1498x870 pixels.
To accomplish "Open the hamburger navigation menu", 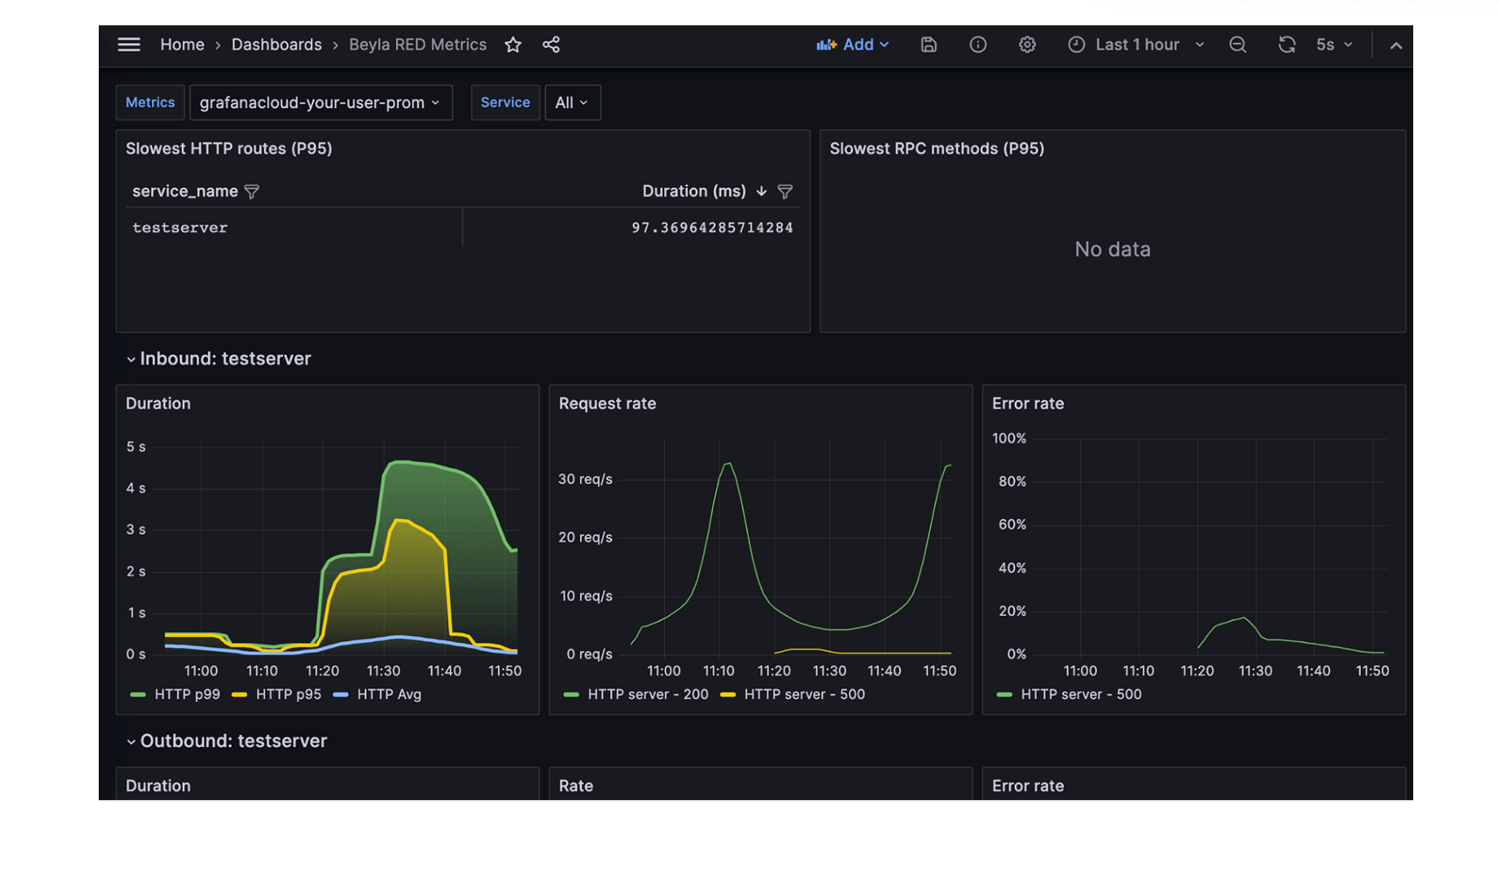I will pyautogui.click(x=128, y=45).
